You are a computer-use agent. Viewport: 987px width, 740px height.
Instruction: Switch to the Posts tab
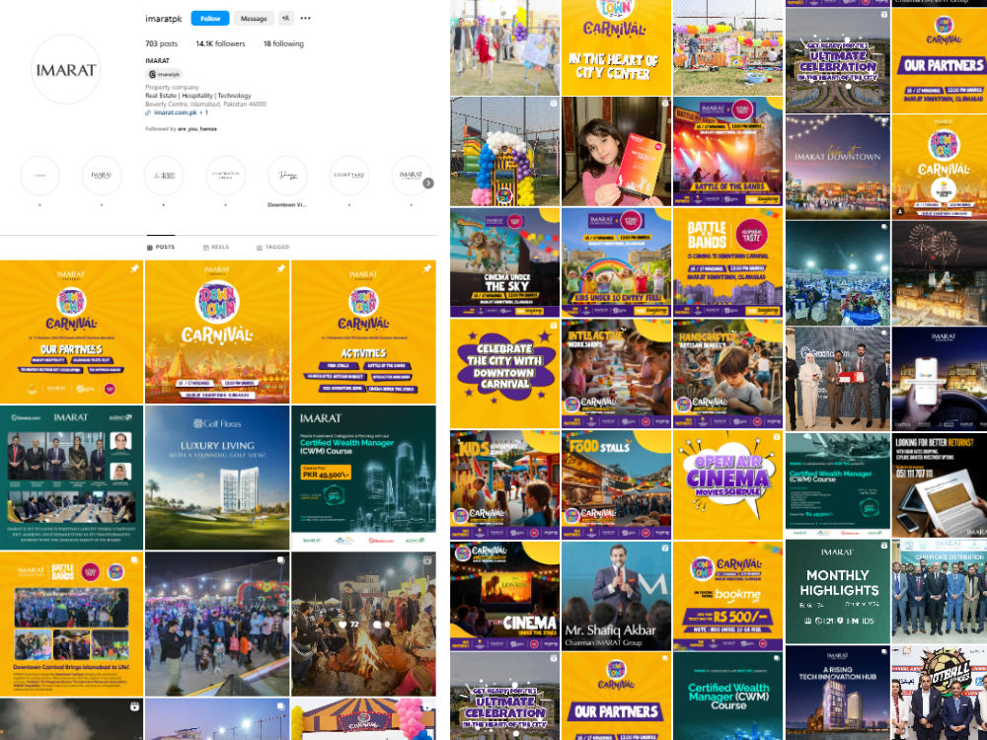click(x=161, y=248)
